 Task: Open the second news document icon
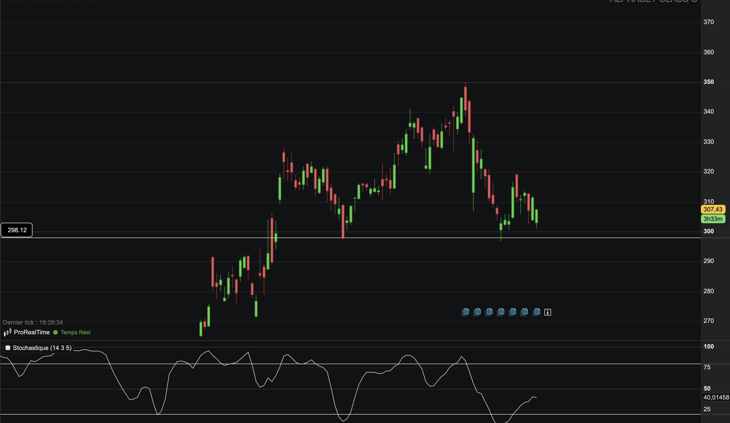click(477, 312)
